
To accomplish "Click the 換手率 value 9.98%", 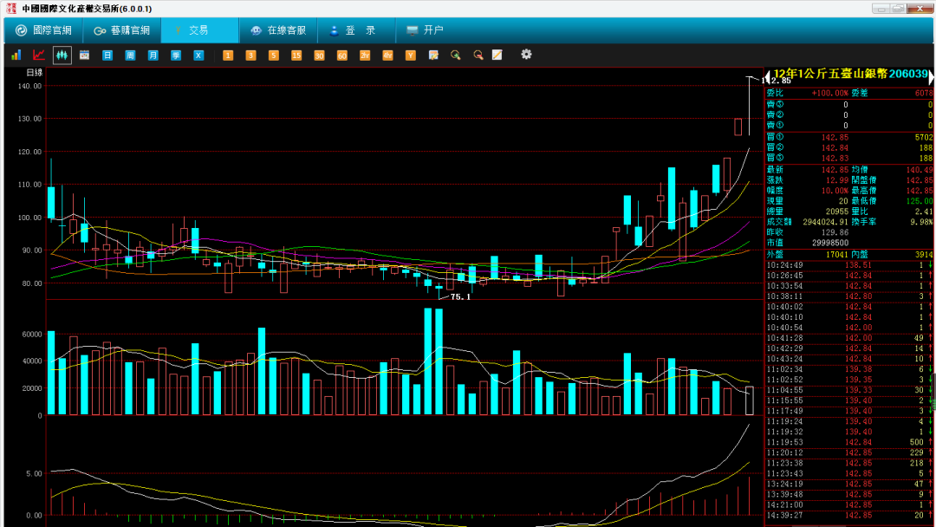I will click(x=921, y=222).
